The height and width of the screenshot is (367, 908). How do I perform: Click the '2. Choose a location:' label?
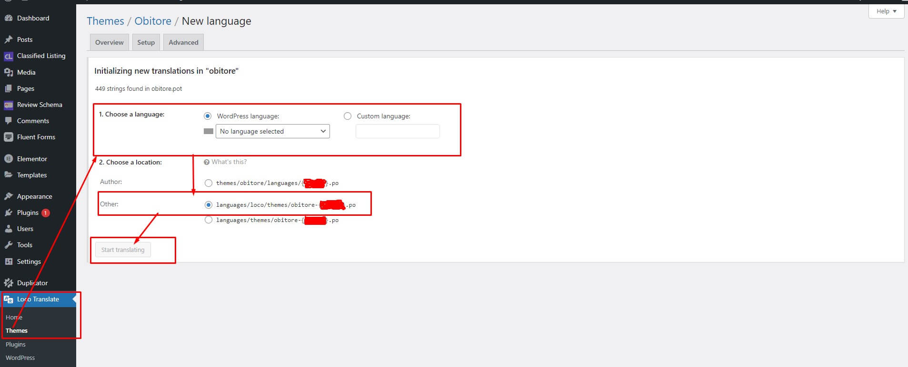pos(130,162)
